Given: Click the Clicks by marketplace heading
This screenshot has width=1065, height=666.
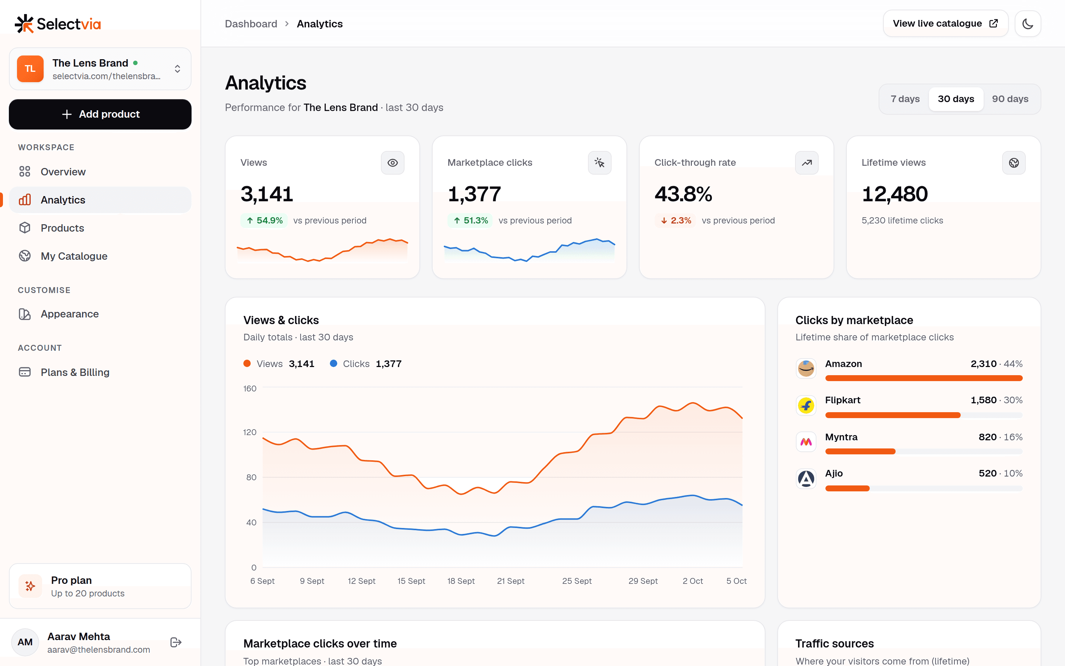Looking at the screenshot, I should 854,320.
